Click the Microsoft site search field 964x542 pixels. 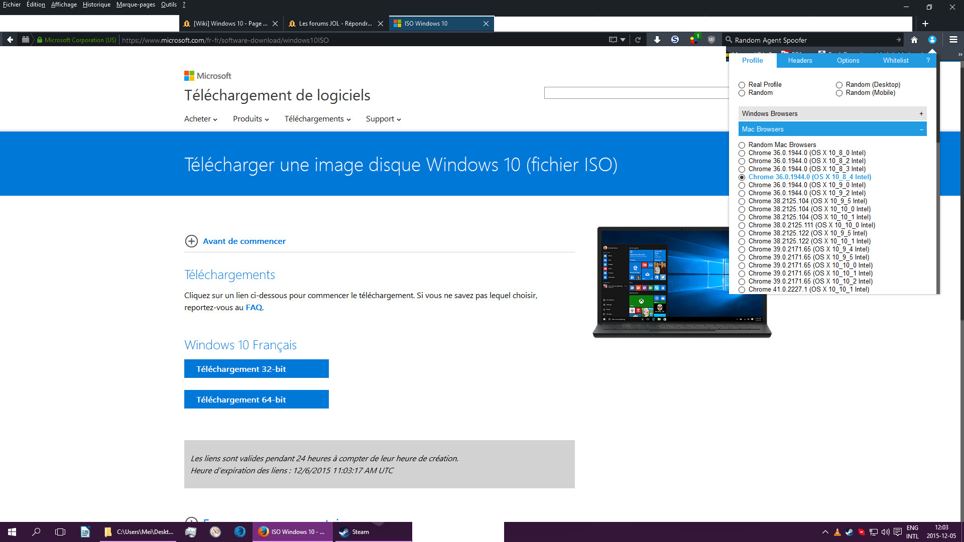click(x=637, y=93)
